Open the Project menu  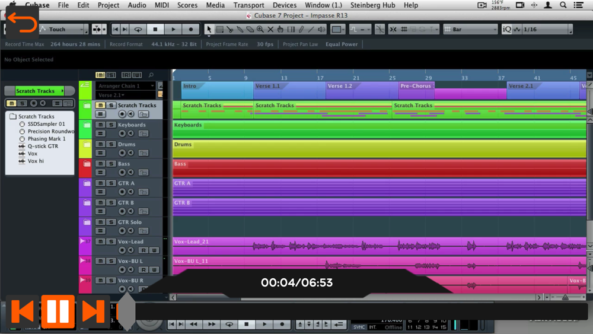point(108,5)
